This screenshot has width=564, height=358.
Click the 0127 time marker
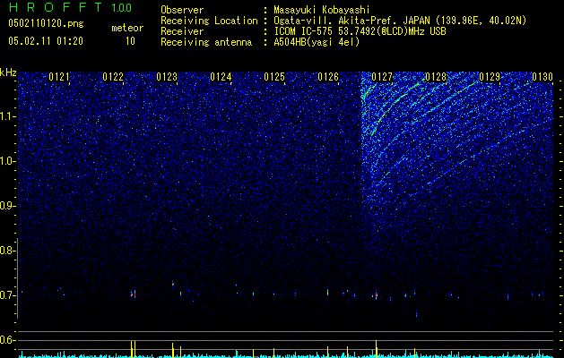(382, 77)
